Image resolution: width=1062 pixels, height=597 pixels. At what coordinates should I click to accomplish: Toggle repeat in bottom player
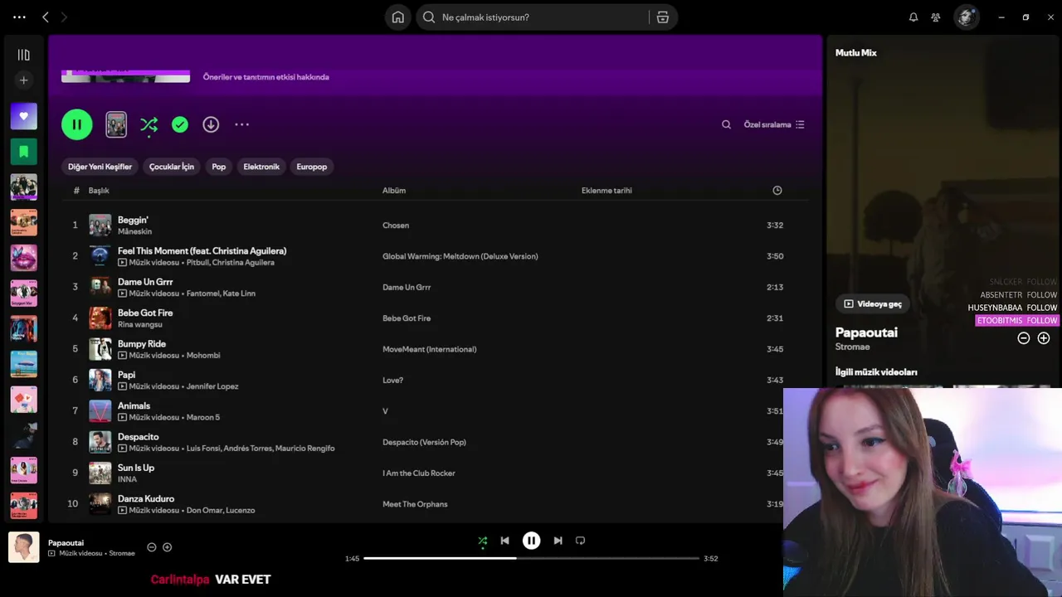coord(580,541)
